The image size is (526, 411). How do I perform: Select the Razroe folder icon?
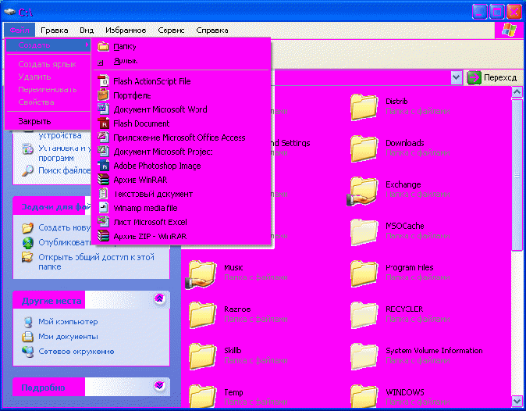(x=202, y=315)
